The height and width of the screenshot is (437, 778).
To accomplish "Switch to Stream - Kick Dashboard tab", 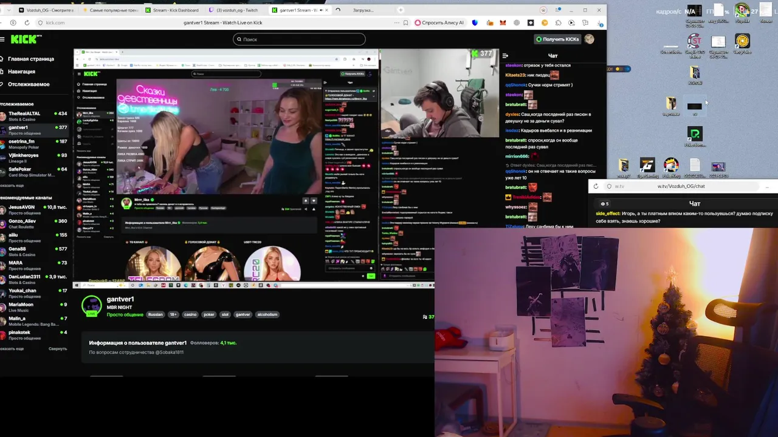I will coord(173,10).
